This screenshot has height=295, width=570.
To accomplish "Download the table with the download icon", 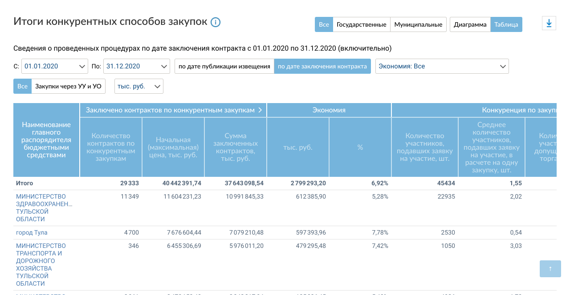I will [x=549, y=24].
